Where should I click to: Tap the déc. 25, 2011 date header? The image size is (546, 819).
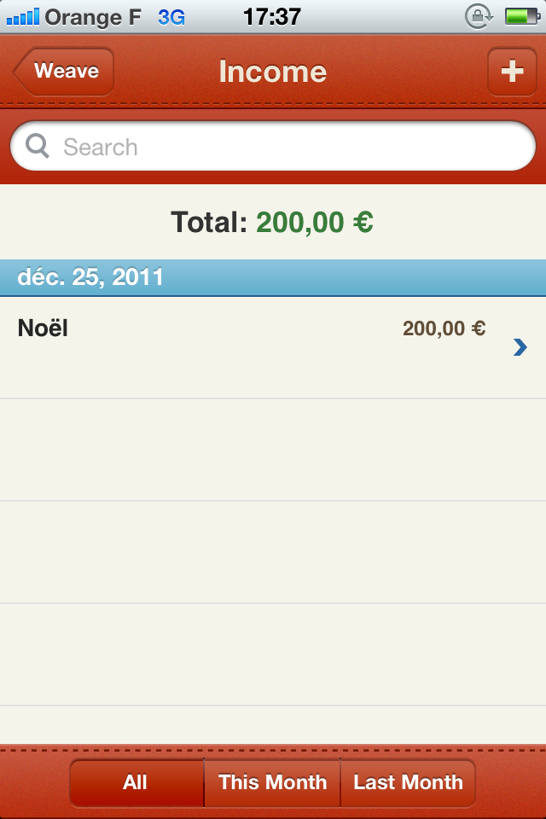click(90, 278)
